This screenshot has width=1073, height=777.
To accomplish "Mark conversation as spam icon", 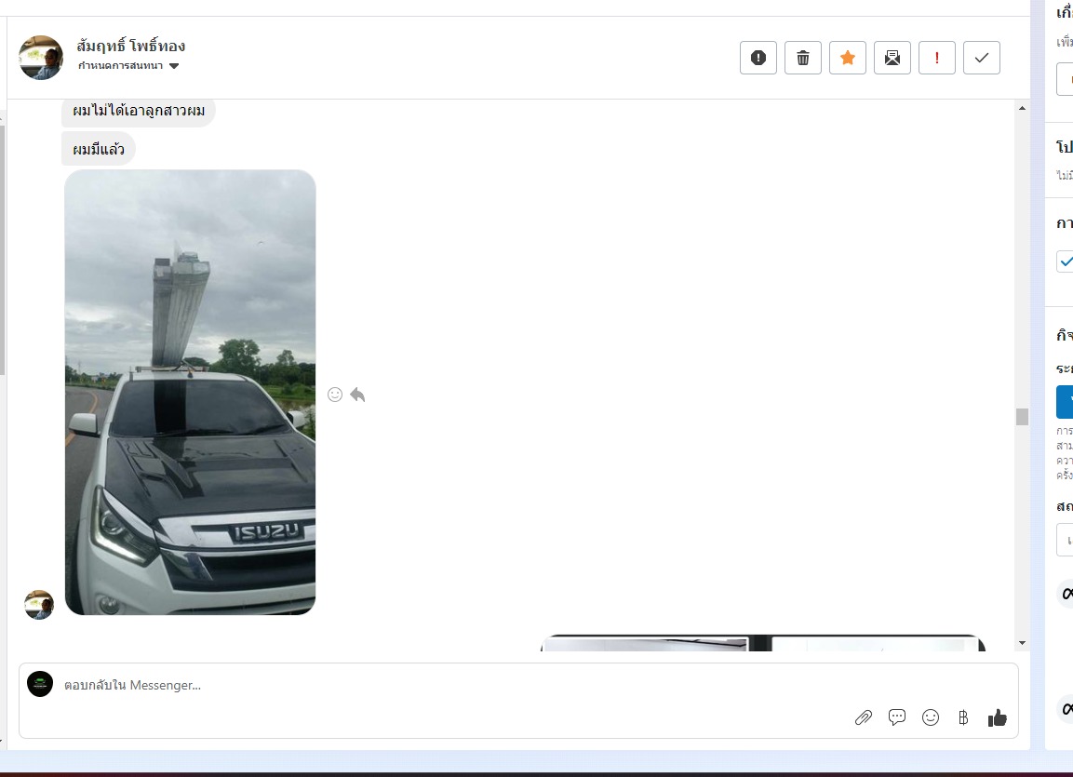I will [x=758, y=58].
